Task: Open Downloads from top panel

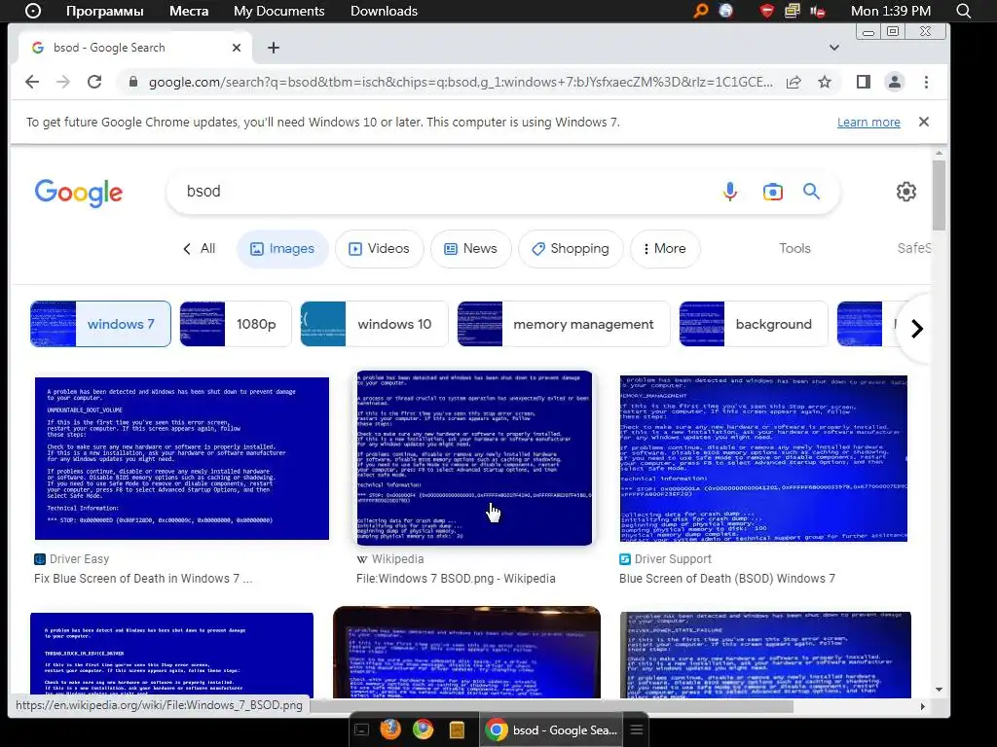Action: (384, 11)
